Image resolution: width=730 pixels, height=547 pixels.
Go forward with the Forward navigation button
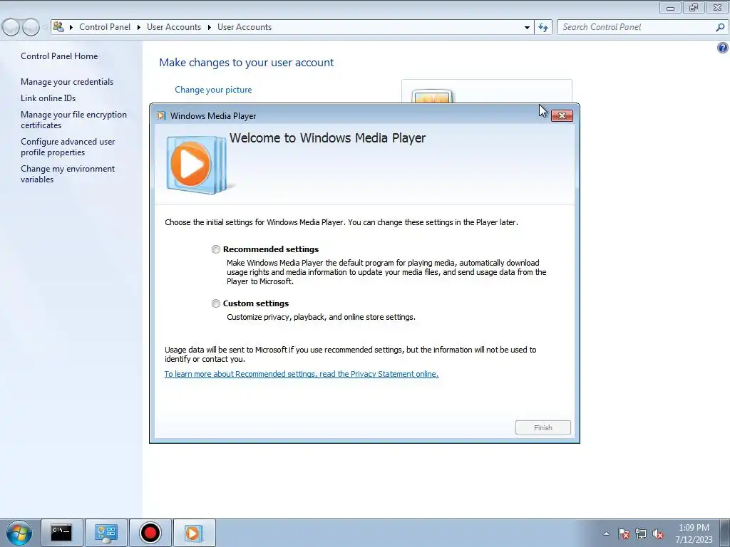click(30, 28)
